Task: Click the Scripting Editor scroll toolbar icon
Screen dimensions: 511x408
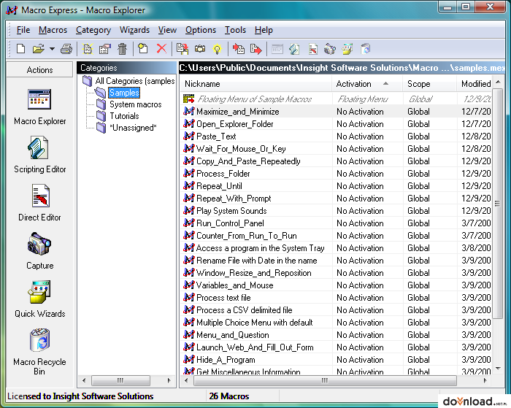Action: point(294,49)
